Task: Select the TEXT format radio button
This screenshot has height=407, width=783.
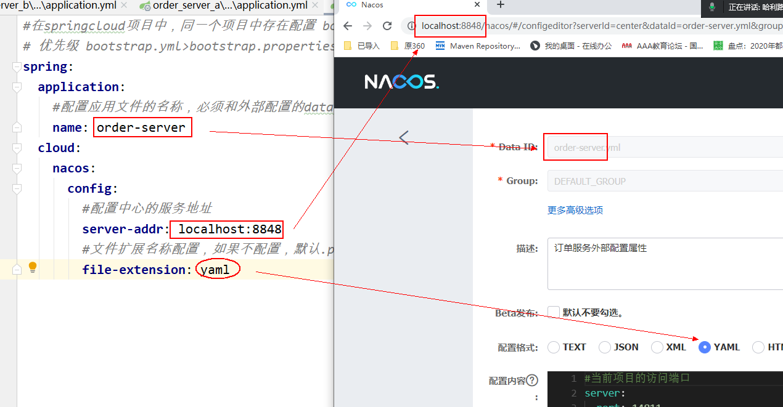Action: point(554,347)
